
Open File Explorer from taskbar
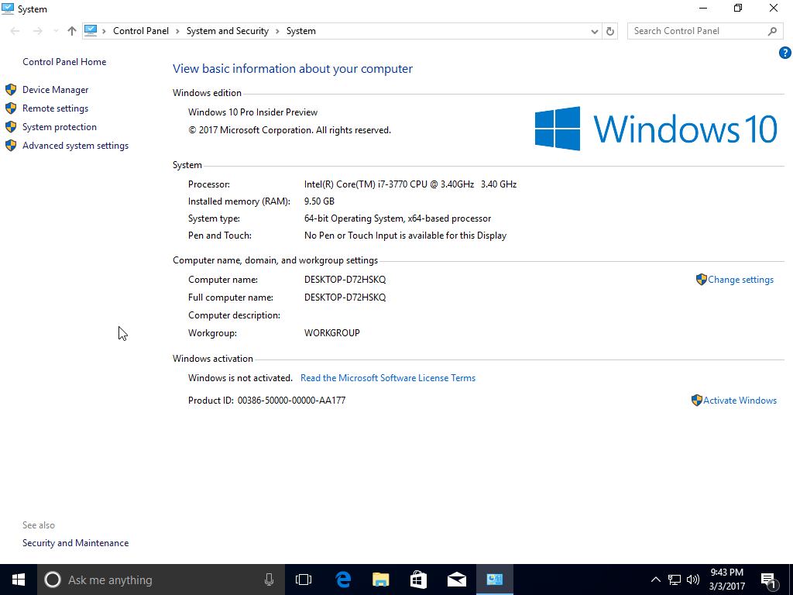[380, 580]
